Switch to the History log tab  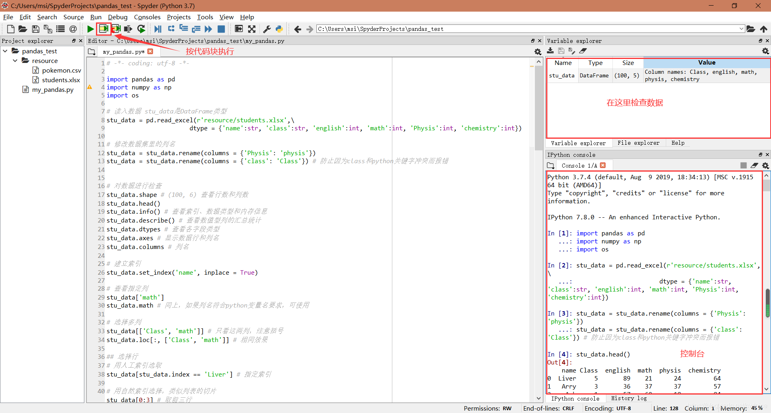pos(629,398)
